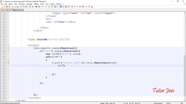The width and height of the screenshot is (186, 104).
Task: Open the View menu
Action: 15,4
